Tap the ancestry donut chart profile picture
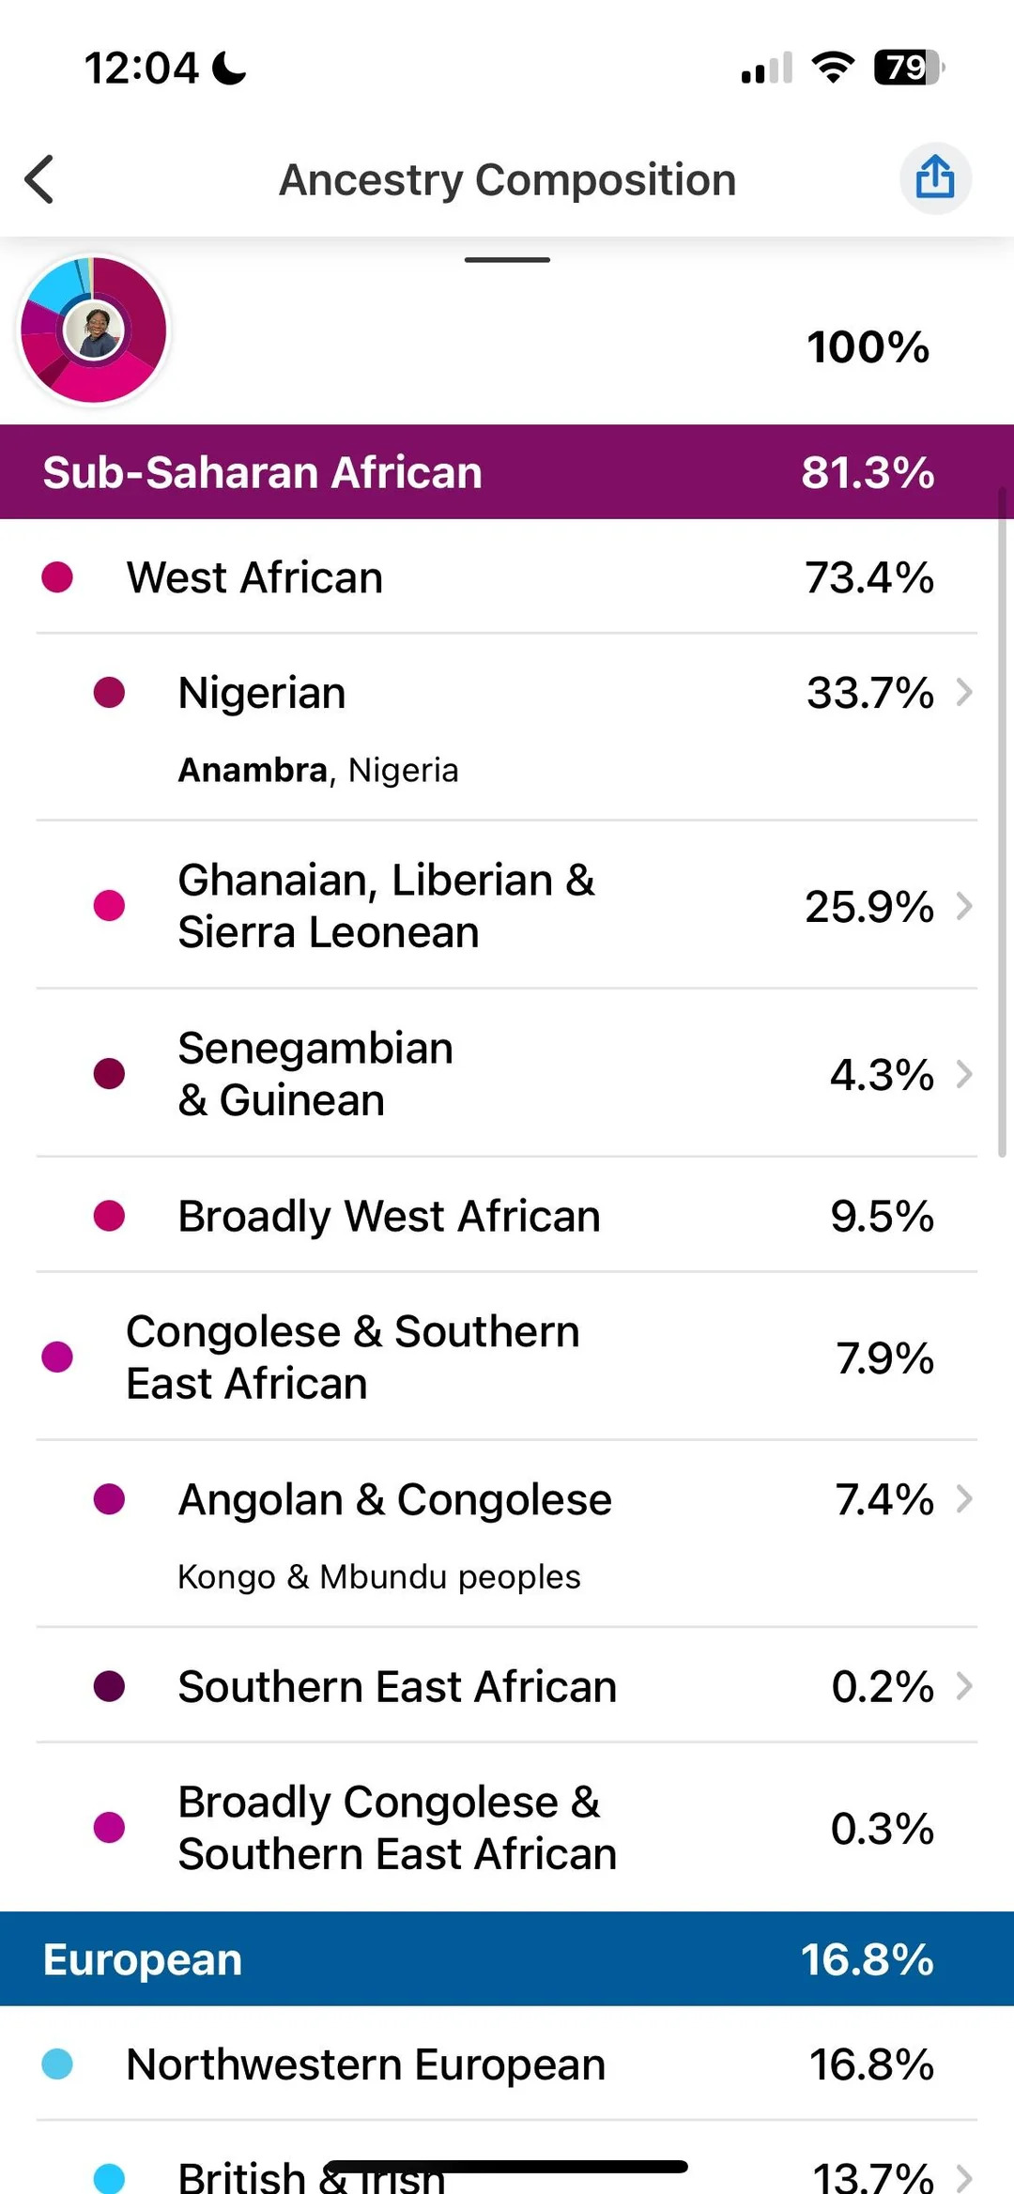Screen dimensions: 1014x2194 [x=94, y=330]
